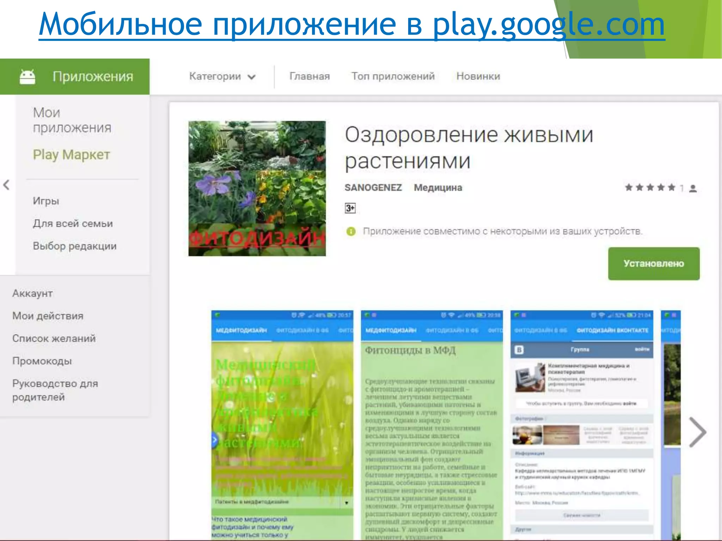Click the 3+ age rating badge
This screenshot has width=722, height=541.
click(350, 208)
